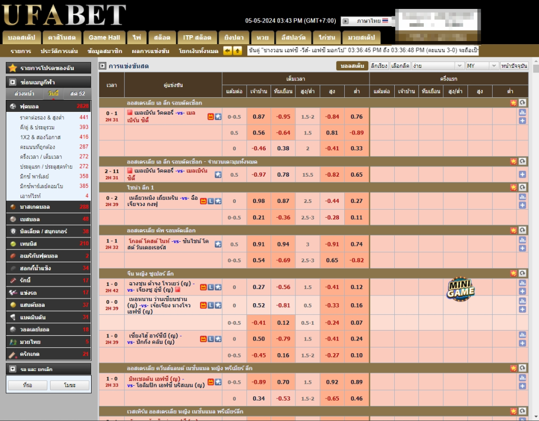Click the 0.87 home odds cell for Melbourne Victory
Viewport: 539px width, 421px height.
coord(258,117)
